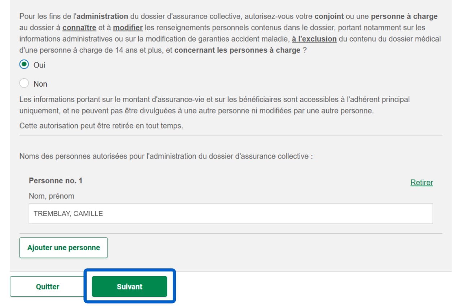Click the bold phrase "concernant les personnes à charge"

(x=237, y=51)
